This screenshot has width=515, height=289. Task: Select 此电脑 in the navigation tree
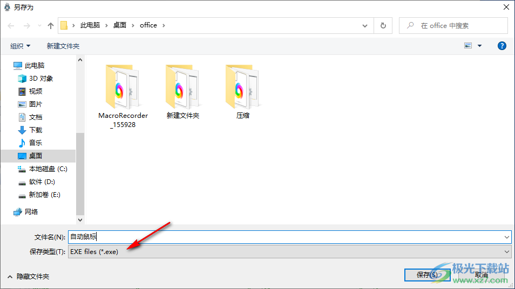point(35,66)
